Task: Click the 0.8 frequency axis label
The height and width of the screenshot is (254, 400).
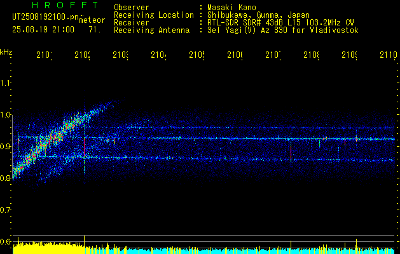Action: pyautogui.click(x=5, y=178)
